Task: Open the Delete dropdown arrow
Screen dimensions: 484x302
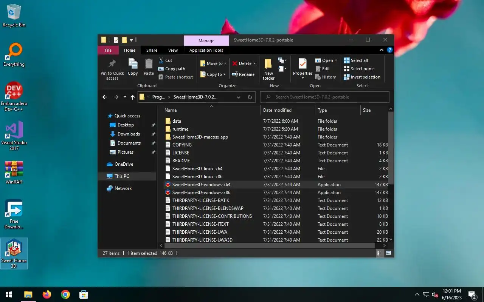Action: 254,63
